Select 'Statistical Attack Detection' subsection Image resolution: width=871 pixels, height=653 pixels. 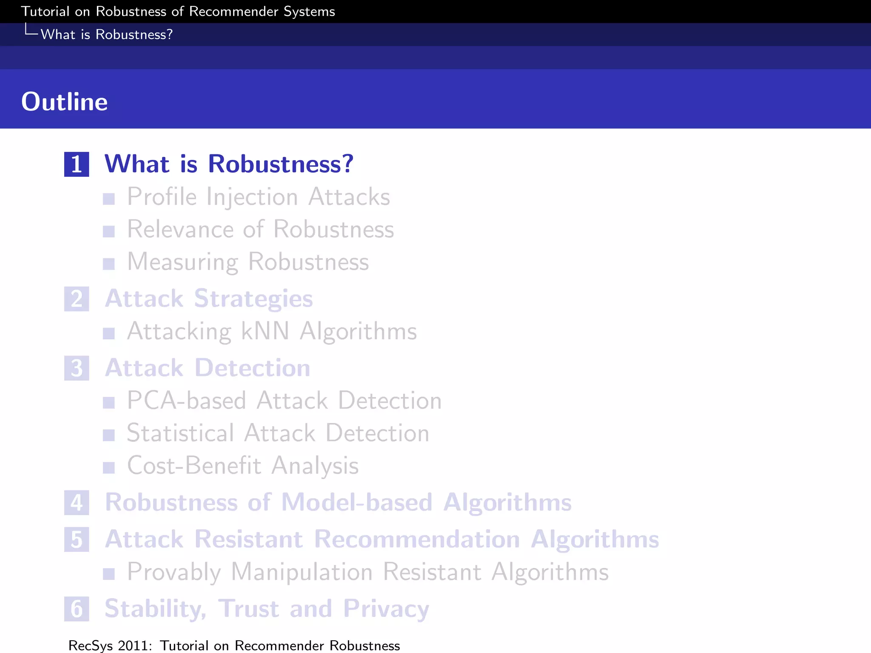[278, 433]
